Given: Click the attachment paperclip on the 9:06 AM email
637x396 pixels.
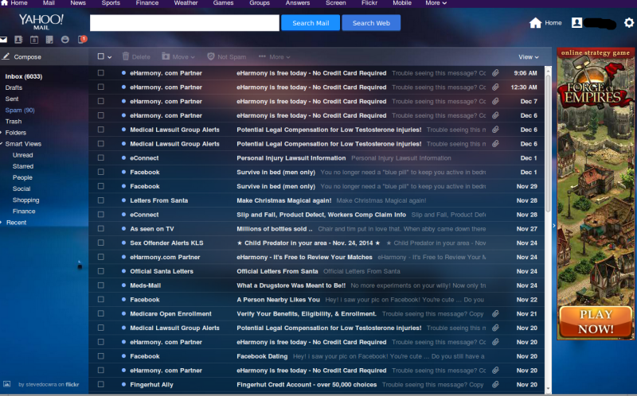Looking at the screenshot, I should (x=495, y=73).
